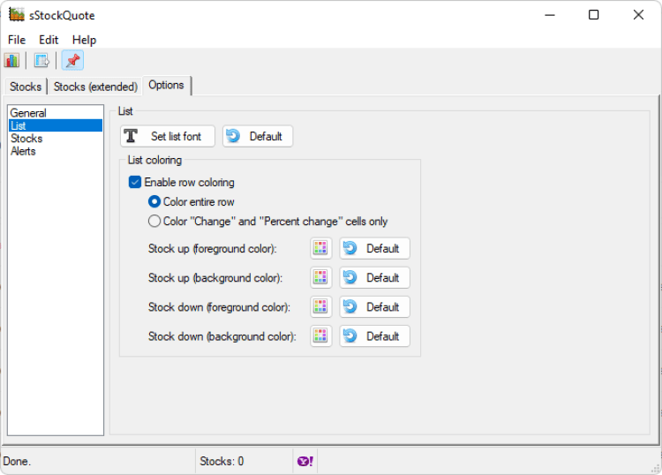The width and height of the screenshot is (662, 475).
Task: Maximize the sStockQuote window
Action: click(594, 15)
